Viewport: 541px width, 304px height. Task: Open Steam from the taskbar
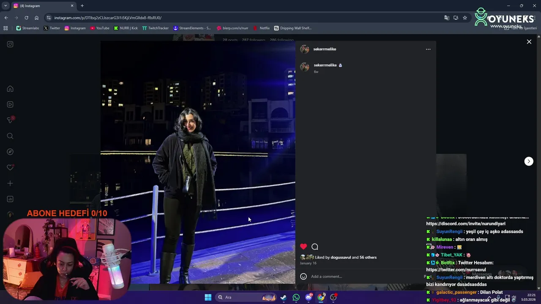(x=284, y=297)
